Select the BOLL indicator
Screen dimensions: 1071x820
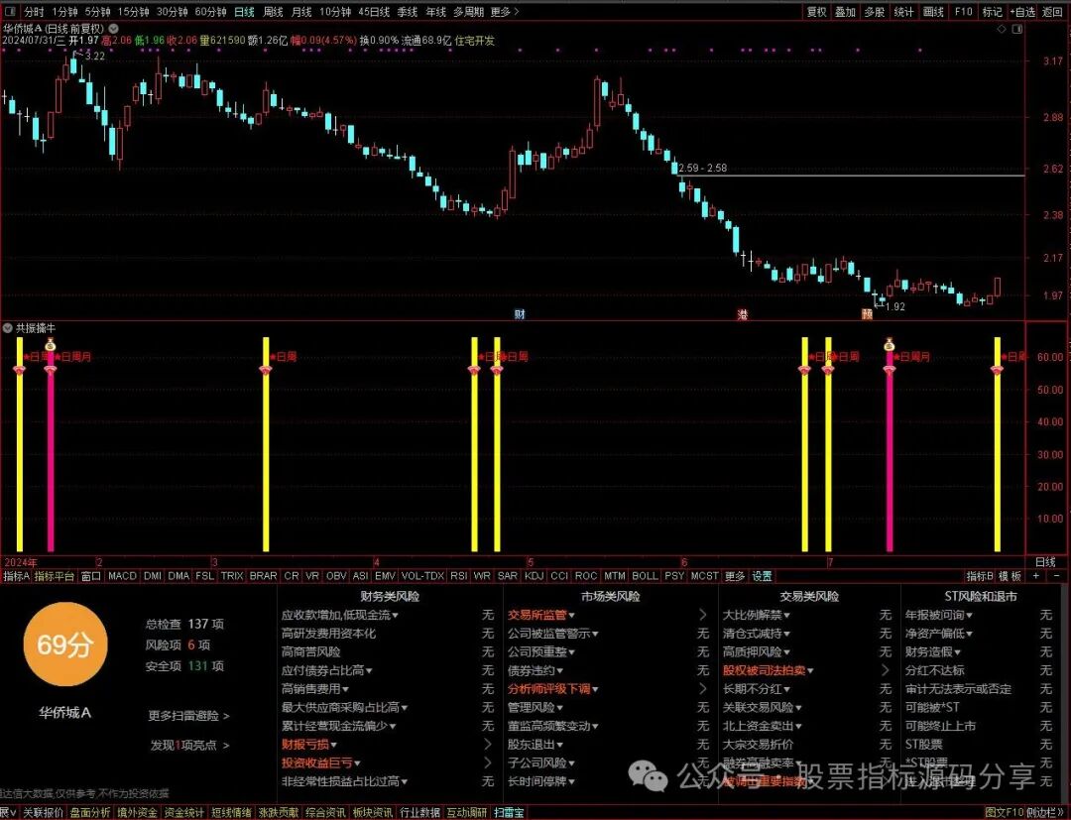point(645,576)
